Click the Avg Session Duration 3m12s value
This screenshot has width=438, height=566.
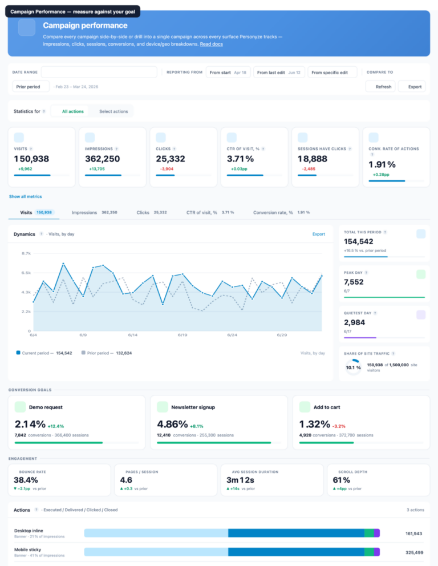[240, 480]
